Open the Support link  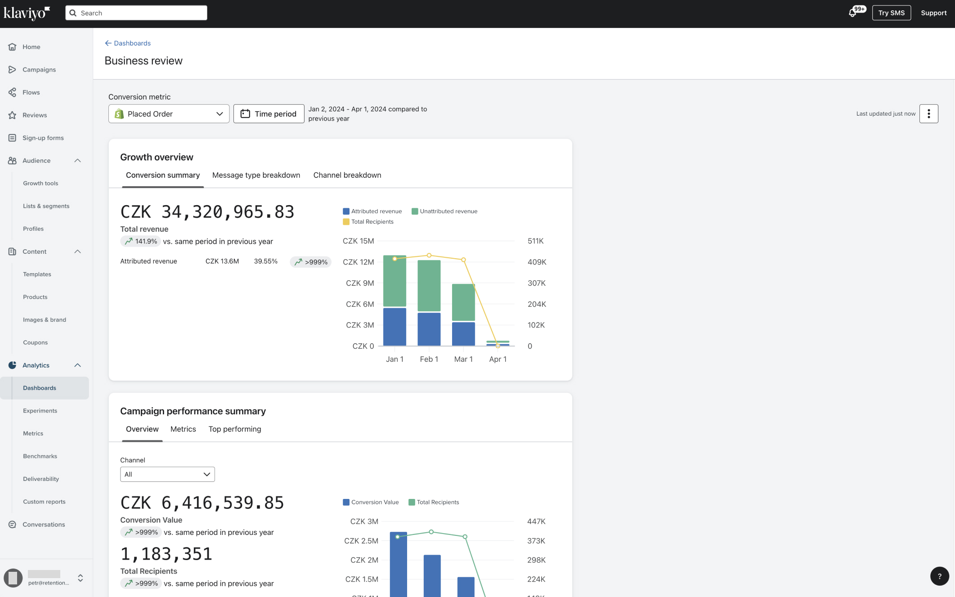pyautogui.click(x=933, y=13)
